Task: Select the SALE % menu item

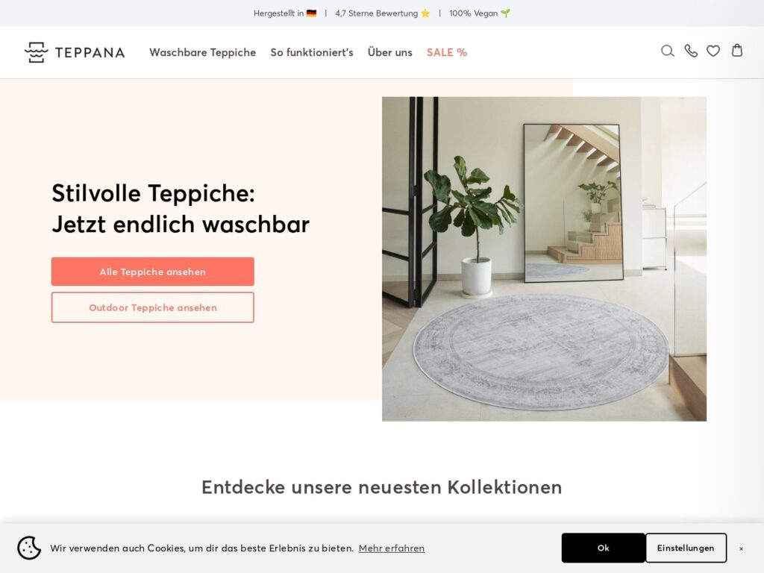Action: pyautogui.click(x=447, y=52)
